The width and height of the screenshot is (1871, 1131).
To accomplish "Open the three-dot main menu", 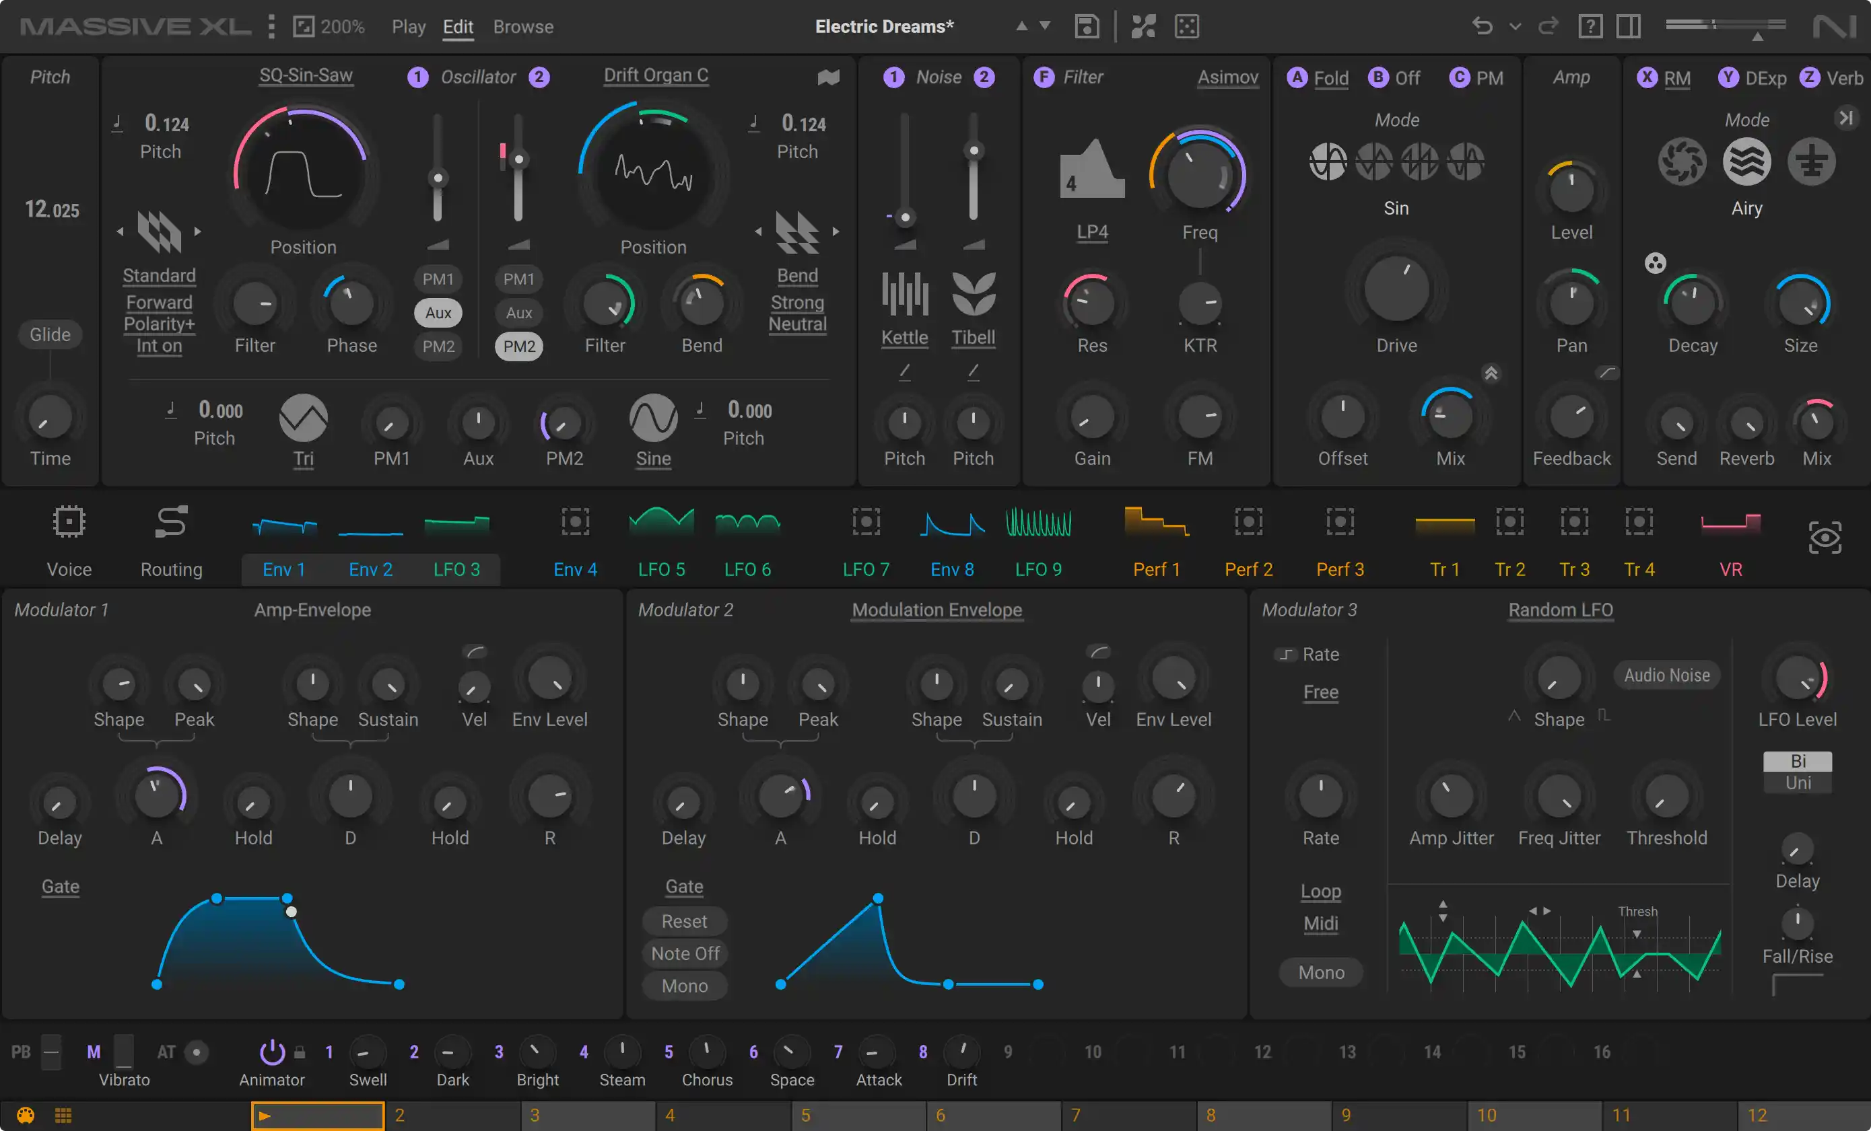I will 271,26.
